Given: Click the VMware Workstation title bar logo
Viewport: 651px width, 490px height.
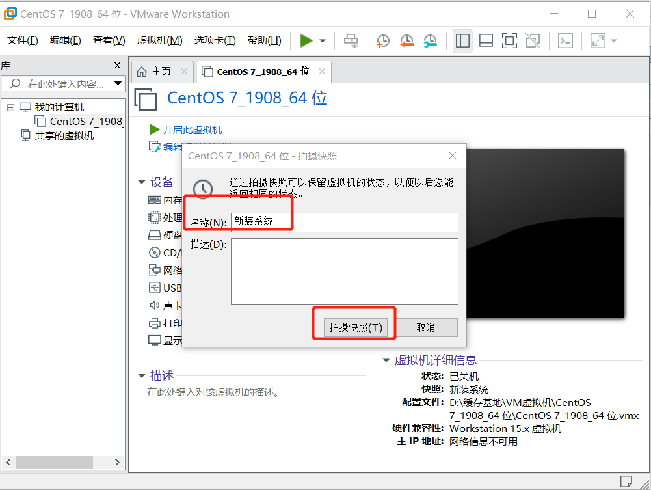Looking at the screenshot, I should [10, 14].
